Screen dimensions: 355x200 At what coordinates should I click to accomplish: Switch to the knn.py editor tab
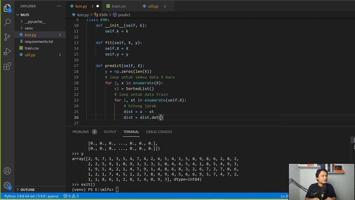(x=84, y=6)
